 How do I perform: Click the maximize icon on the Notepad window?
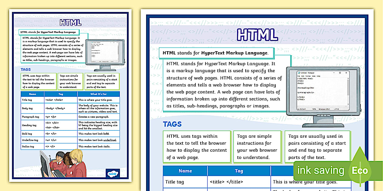tap(340, 73)
